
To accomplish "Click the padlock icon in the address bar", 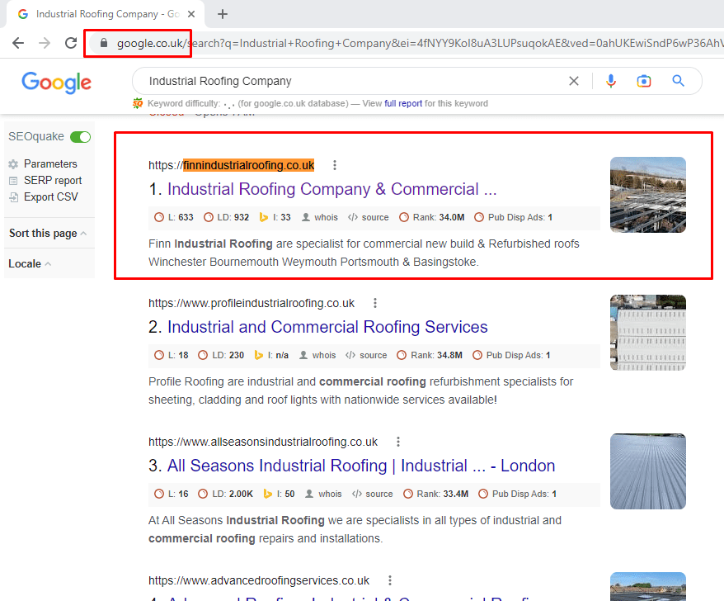I will pos(104,43).
